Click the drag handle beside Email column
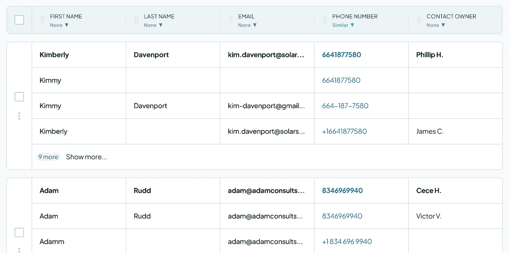This screenshot has width=510, height=253. click(x=230, y=20)
